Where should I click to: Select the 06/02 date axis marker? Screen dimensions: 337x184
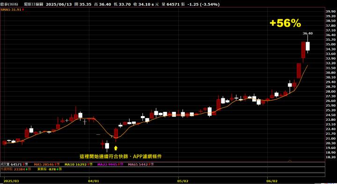pyautogui.click(x=272, y=181)
